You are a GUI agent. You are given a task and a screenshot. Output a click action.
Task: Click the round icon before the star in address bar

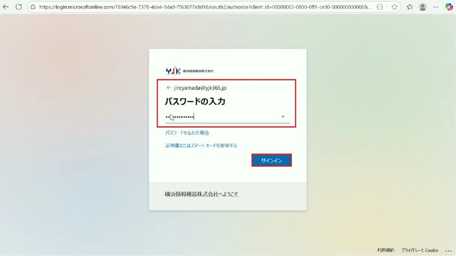380,7
